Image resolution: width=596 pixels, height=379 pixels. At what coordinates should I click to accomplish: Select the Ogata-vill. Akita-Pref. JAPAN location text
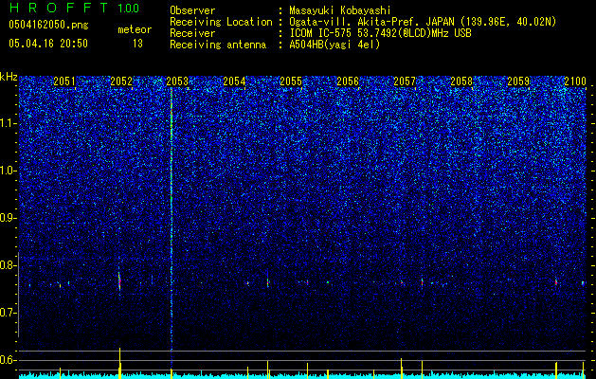pos(423,22)
